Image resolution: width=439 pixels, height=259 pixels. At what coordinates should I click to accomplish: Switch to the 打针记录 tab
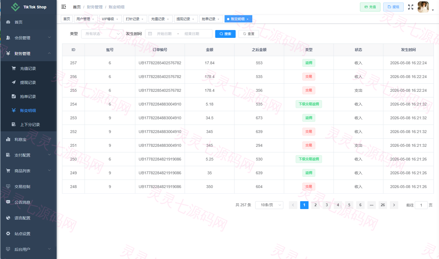pyautogui.click(x=135, y=19)
